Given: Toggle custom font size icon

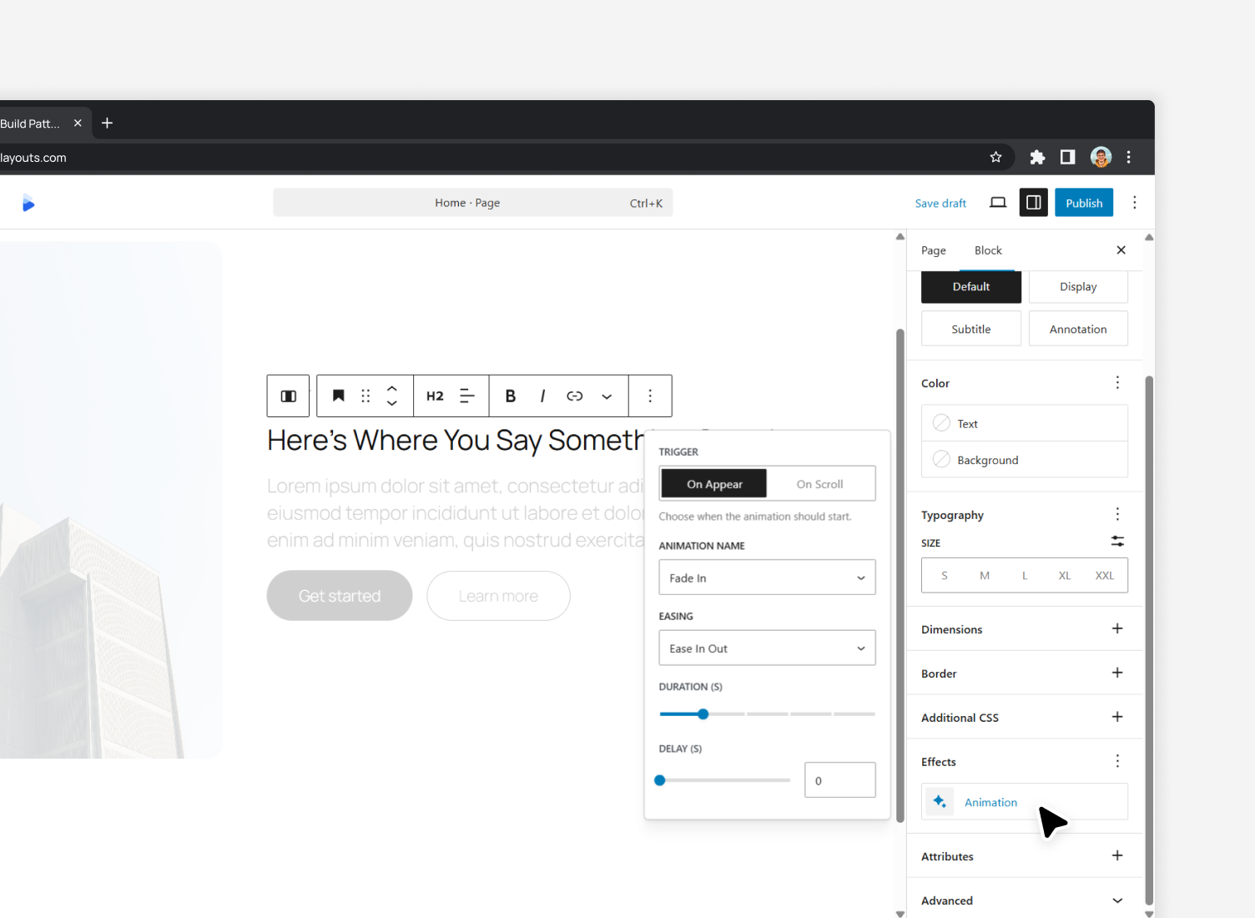Looking at the screenshot, I should (1117, 542).
